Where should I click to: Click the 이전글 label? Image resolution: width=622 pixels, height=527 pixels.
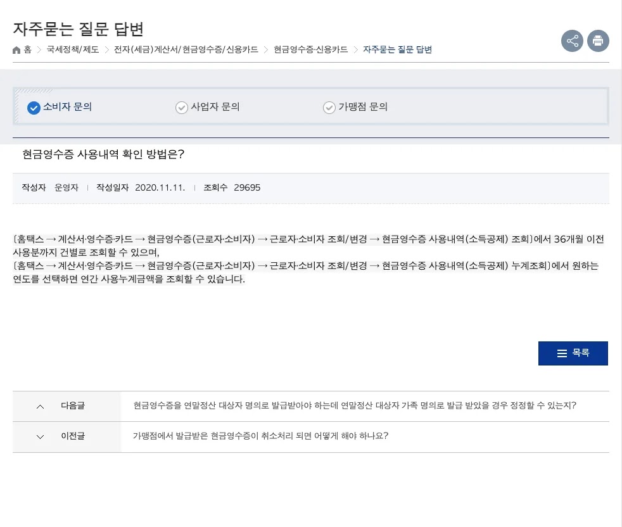[73, 436]
